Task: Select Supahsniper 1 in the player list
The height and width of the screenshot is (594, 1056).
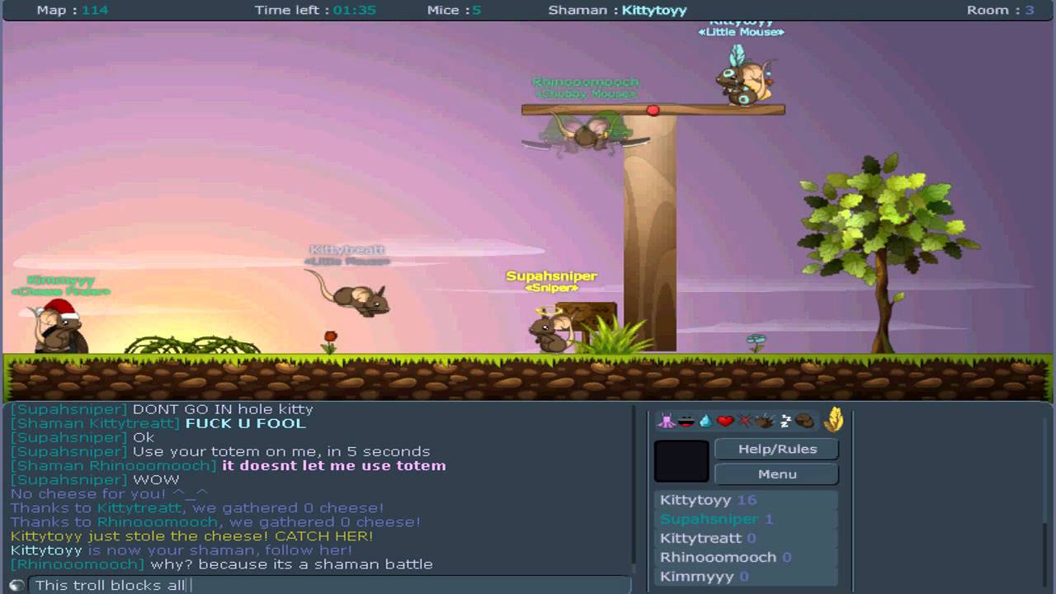Action: 747,519
